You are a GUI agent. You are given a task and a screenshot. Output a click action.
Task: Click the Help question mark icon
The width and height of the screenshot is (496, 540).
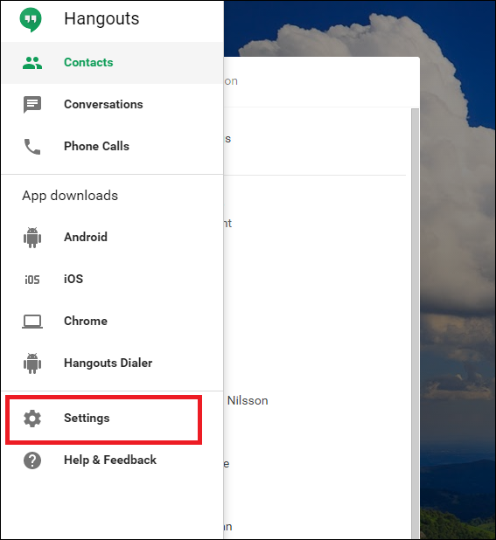point(32,460)
